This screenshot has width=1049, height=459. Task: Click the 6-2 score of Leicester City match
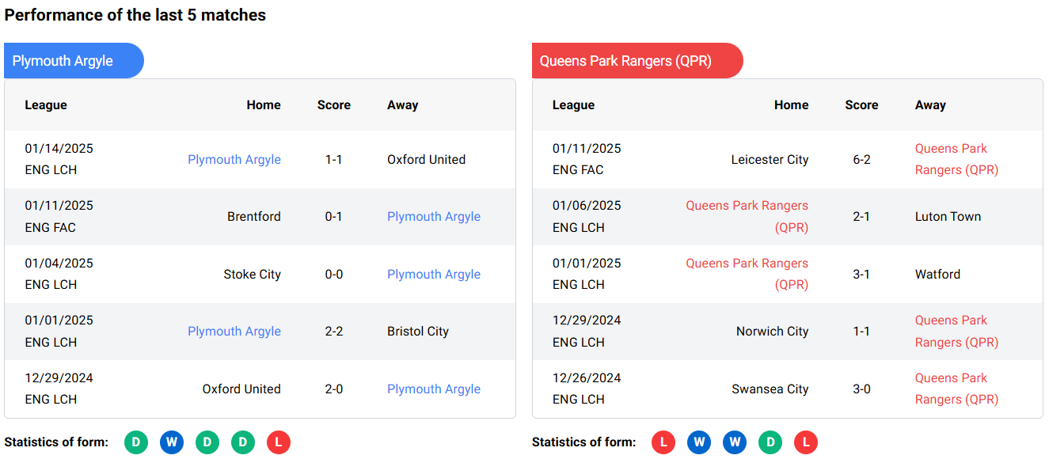(861, 160)
